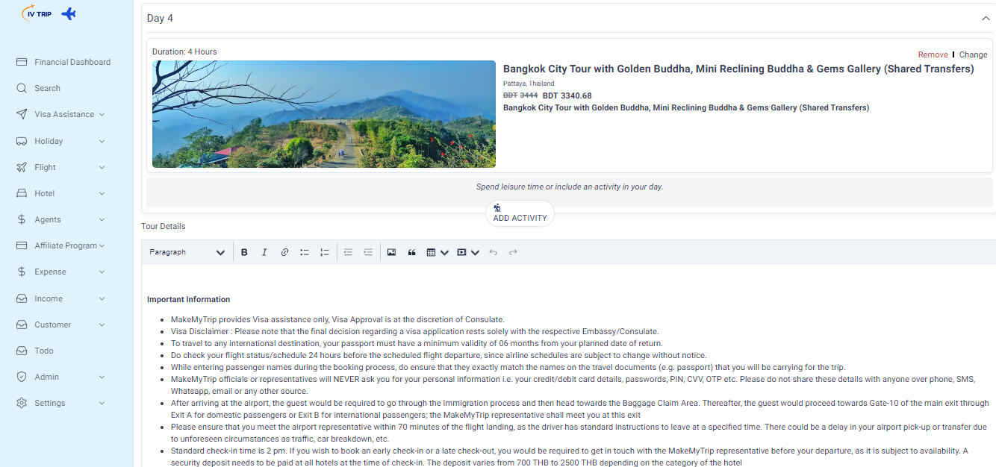Insert a table in the editor
The height and width of the screenshot is (467, 996).
(432, 252)
